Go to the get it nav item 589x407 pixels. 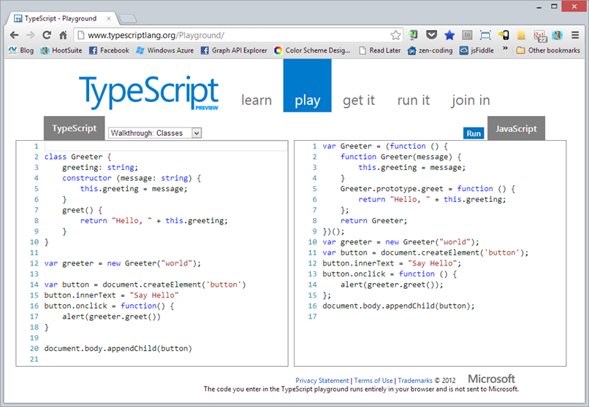pos(359,100)
